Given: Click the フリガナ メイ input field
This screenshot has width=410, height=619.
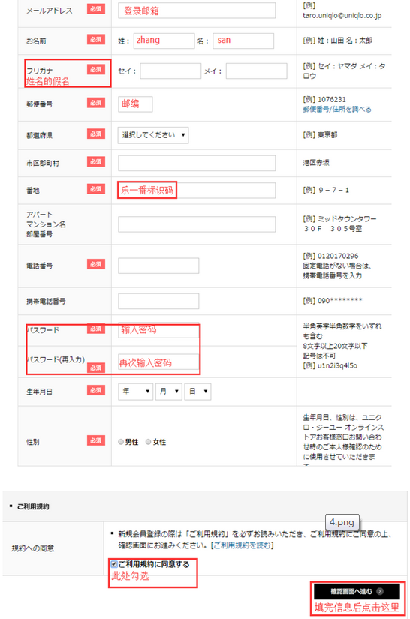Looking at the screenshot, I should 256,71.
